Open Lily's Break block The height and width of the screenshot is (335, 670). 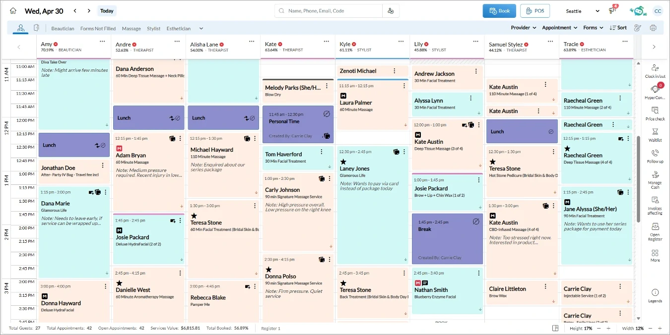pyautogui.click(x=447, y=239)
